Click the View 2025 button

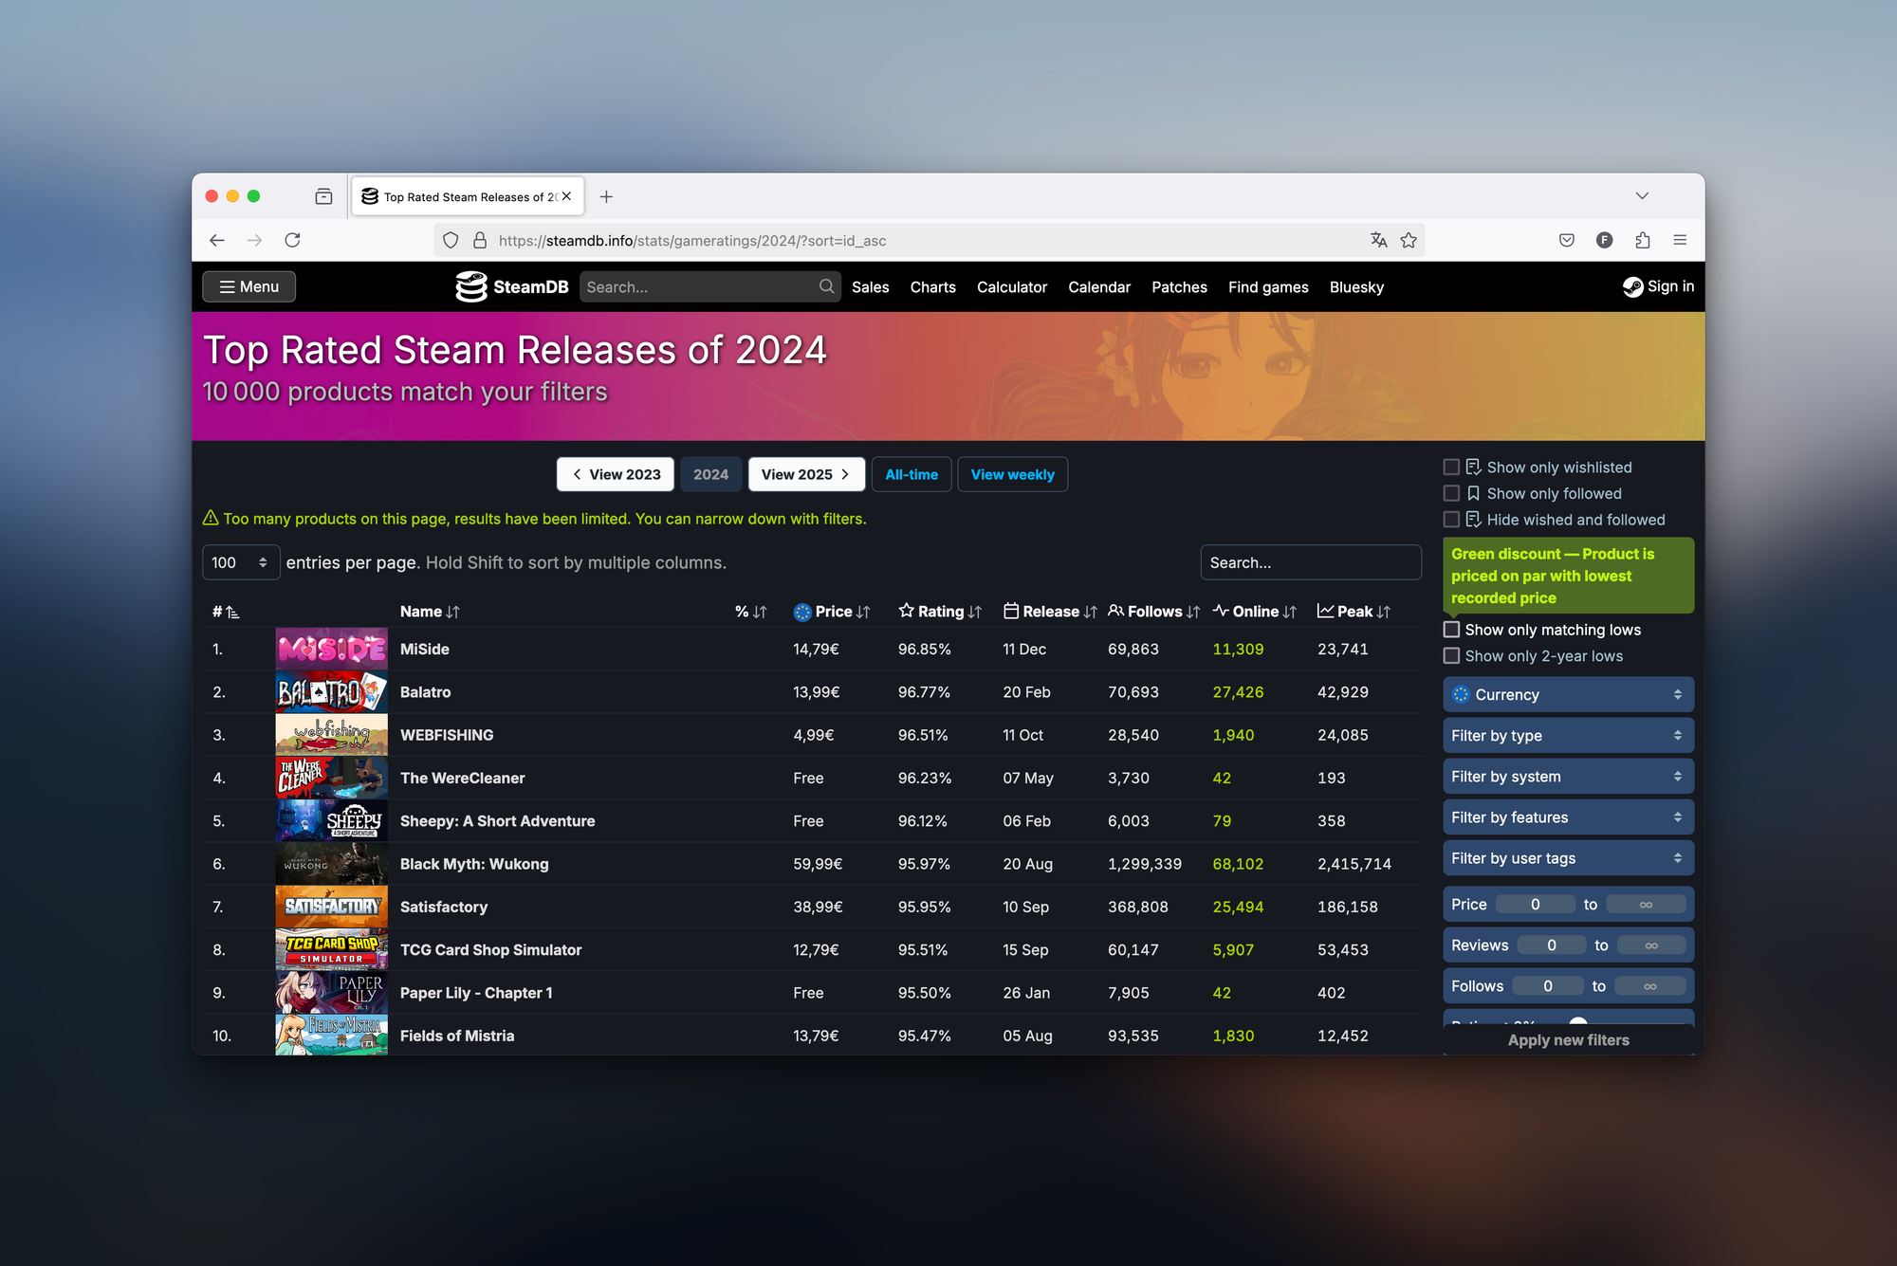[x=805, y=474]
